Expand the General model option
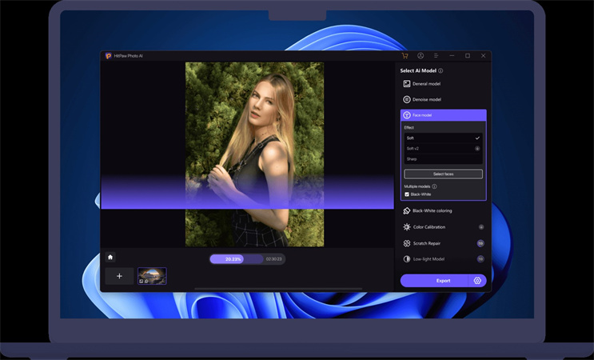The height and width of the screenshot is (360, 594). coord(443,83)
